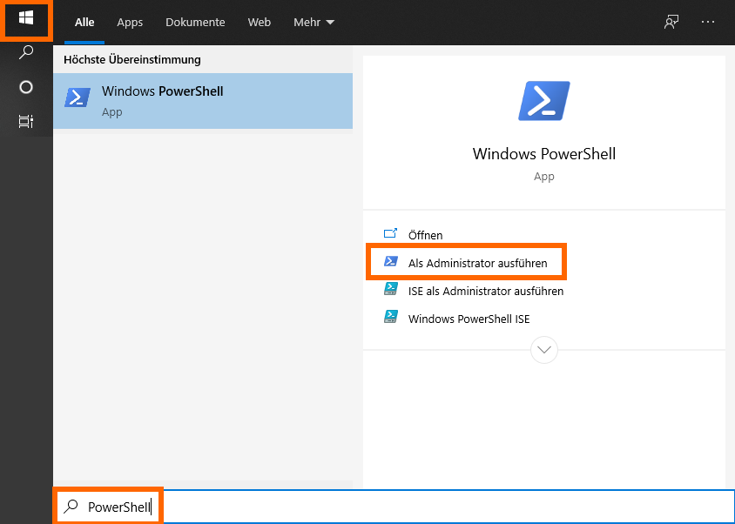
Task: Click the PowerShell search input field
Action: 394,507
